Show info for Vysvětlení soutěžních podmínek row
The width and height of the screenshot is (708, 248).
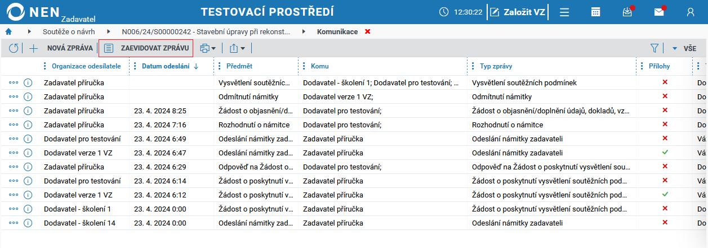pos(28,82)
